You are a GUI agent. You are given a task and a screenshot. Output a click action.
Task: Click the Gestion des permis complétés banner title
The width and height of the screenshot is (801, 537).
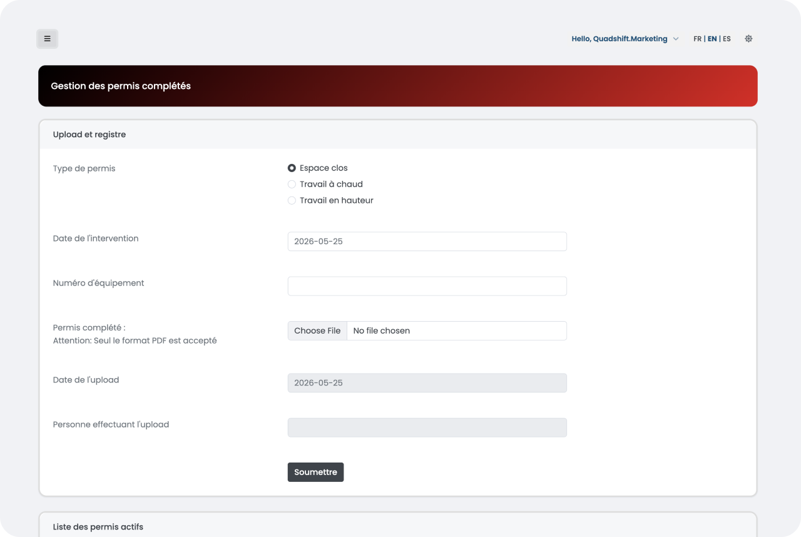point(121,86)
